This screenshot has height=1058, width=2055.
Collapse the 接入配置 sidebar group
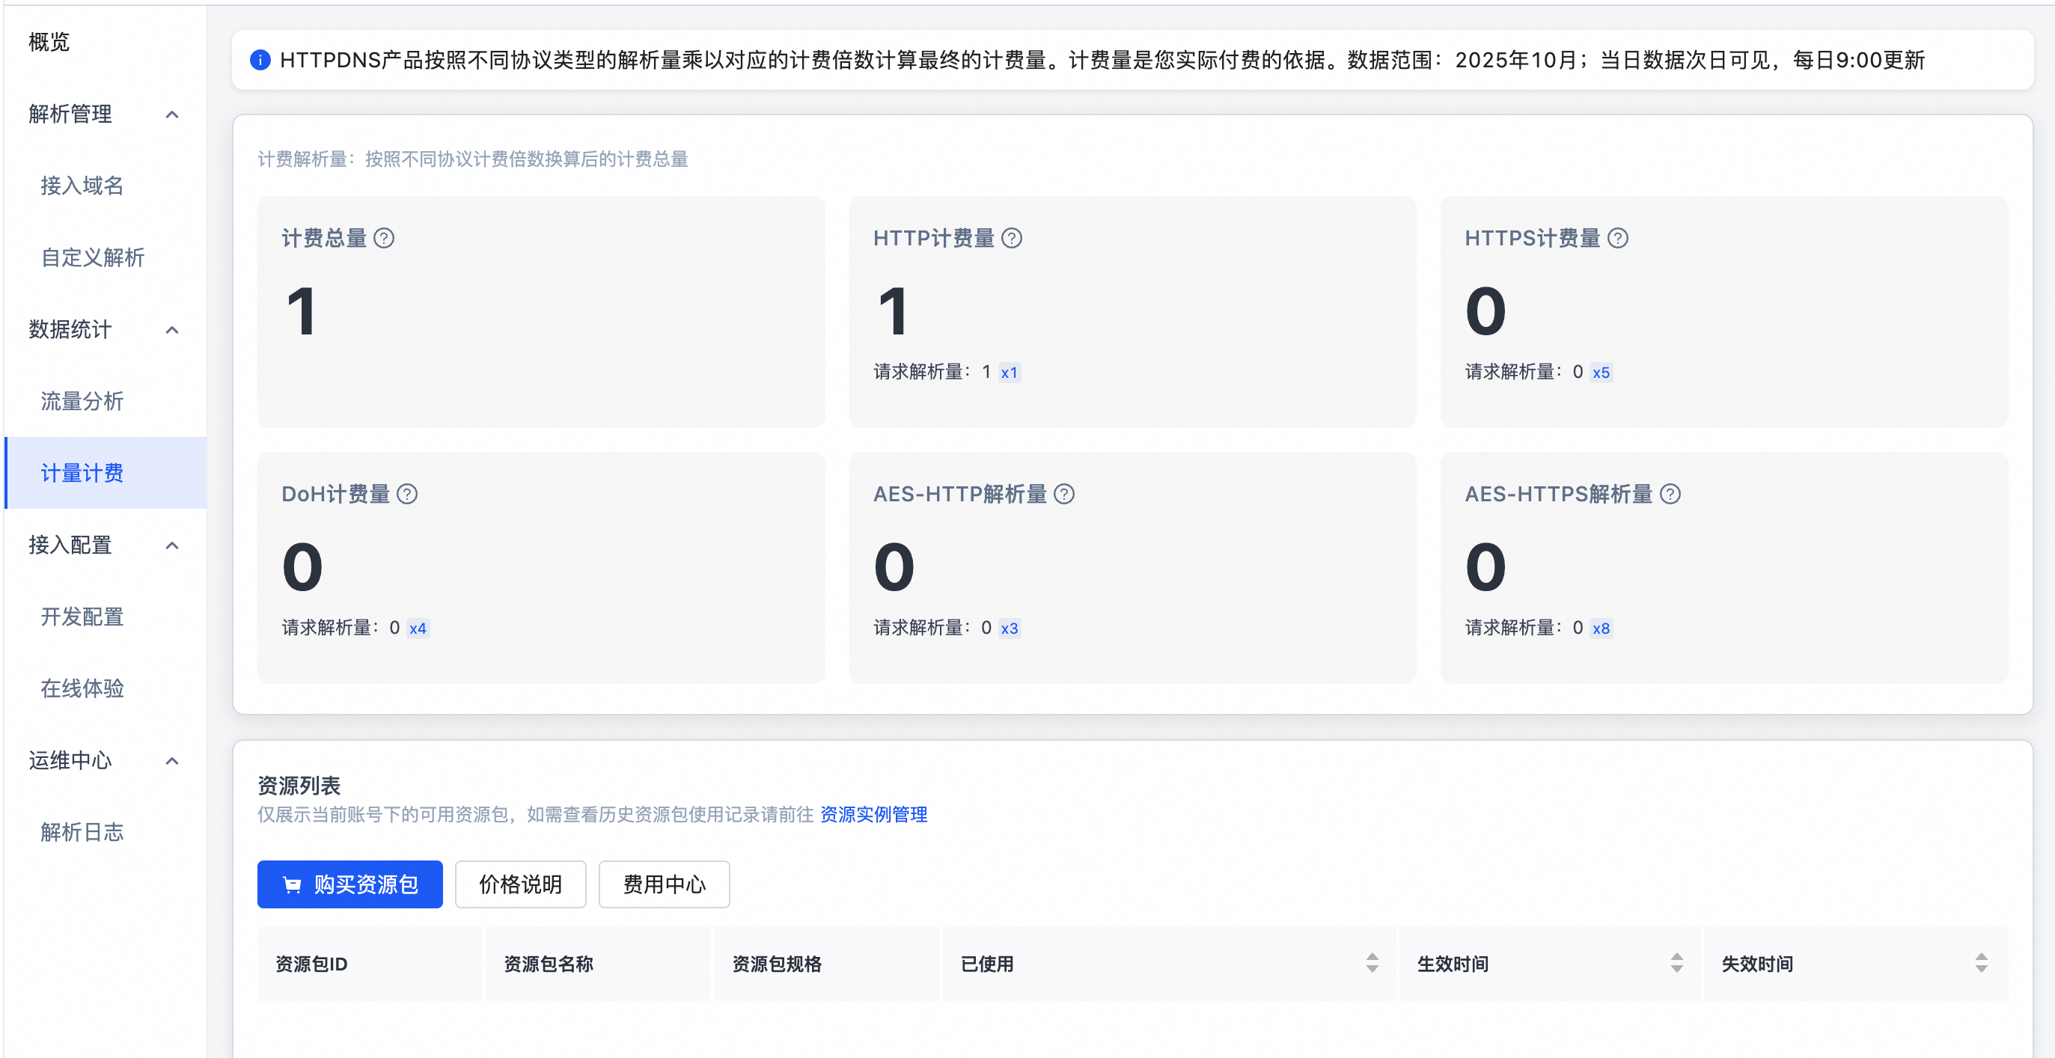pos(171,545)
